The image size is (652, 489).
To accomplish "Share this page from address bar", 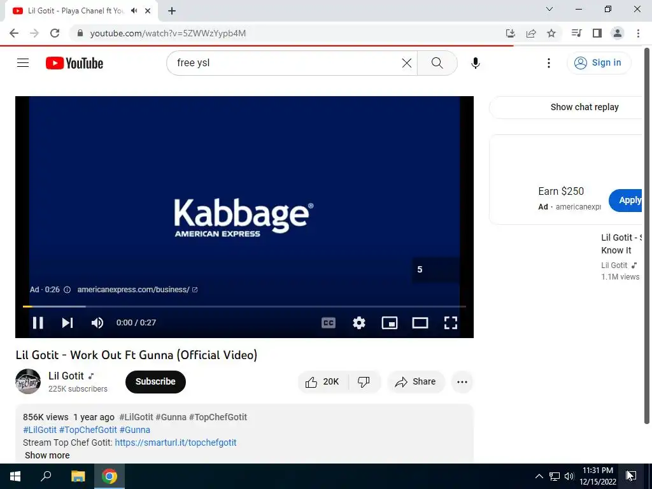I will pyautogui.click(x=531, y=33).
